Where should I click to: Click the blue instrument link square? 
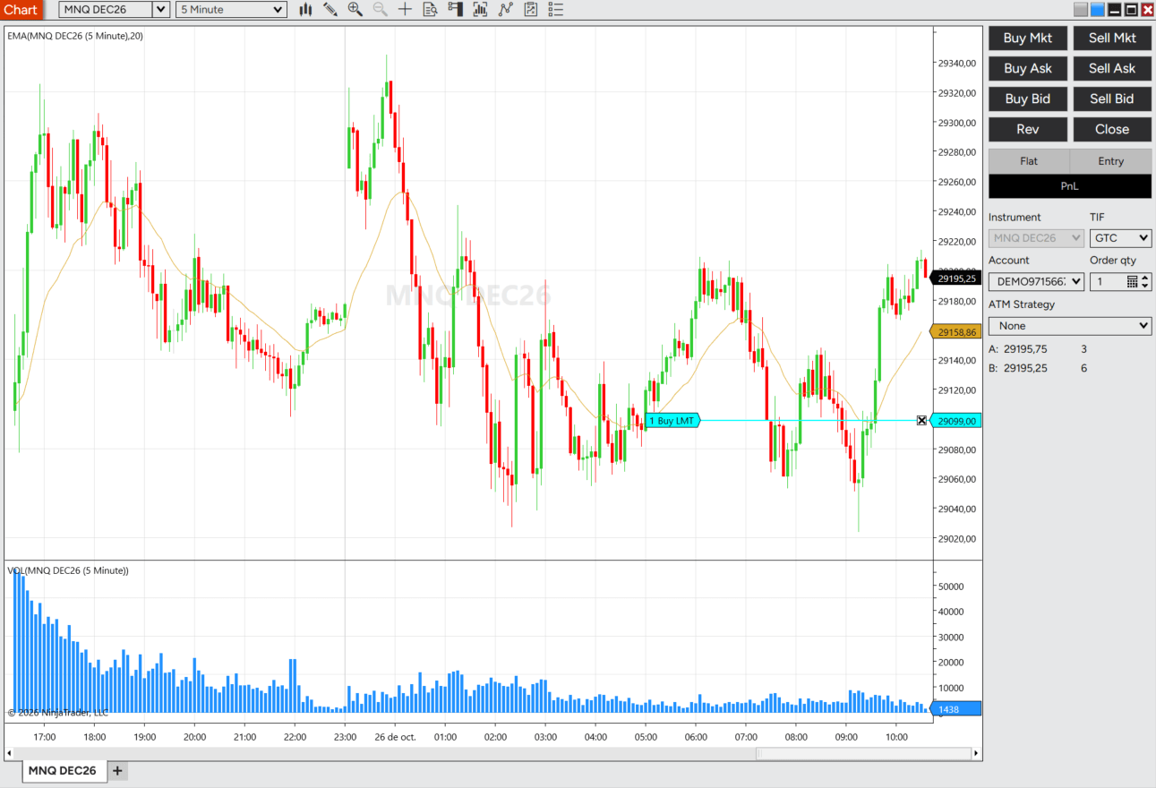click(1097, 10)
